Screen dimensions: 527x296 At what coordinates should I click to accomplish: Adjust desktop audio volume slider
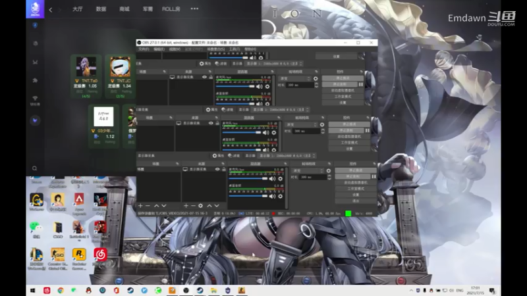[x=248, y=196]
